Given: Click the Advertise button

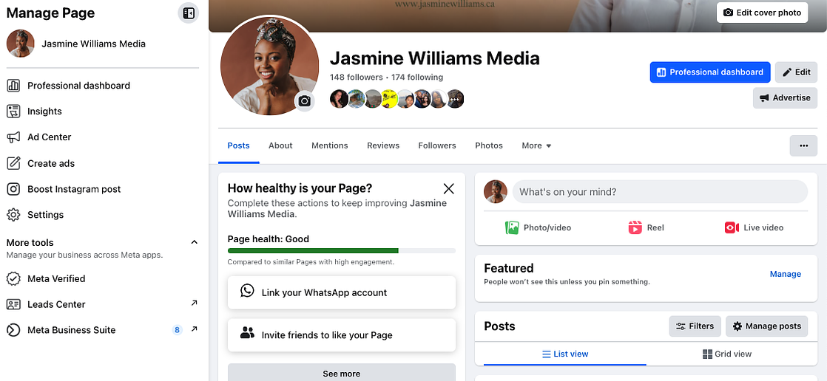Looking at the screenshot, I should 785,98.
